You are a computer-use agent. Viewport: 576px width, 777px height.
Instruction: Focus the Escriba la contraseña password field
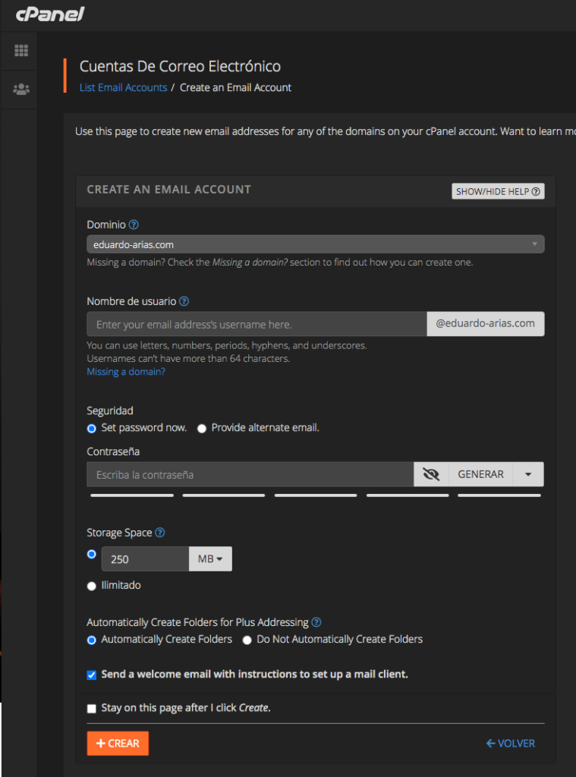click(x=250, y=474)
